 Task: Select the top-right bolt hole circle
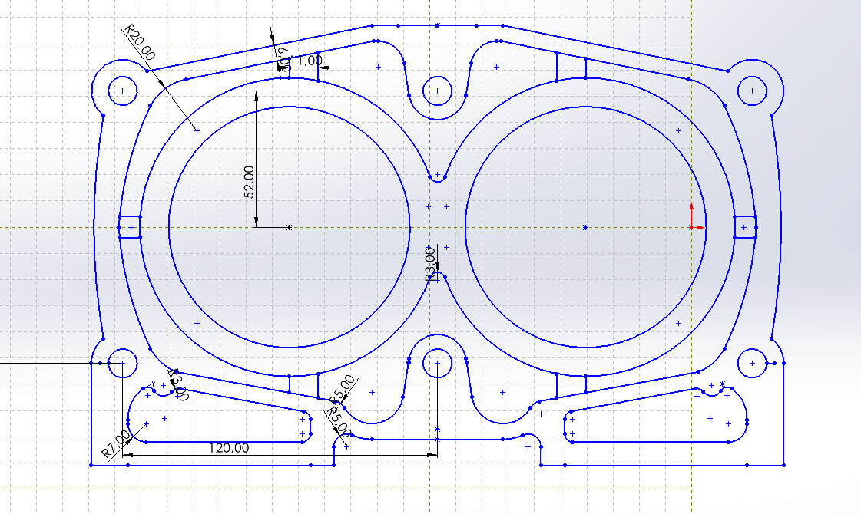[752, 91]
